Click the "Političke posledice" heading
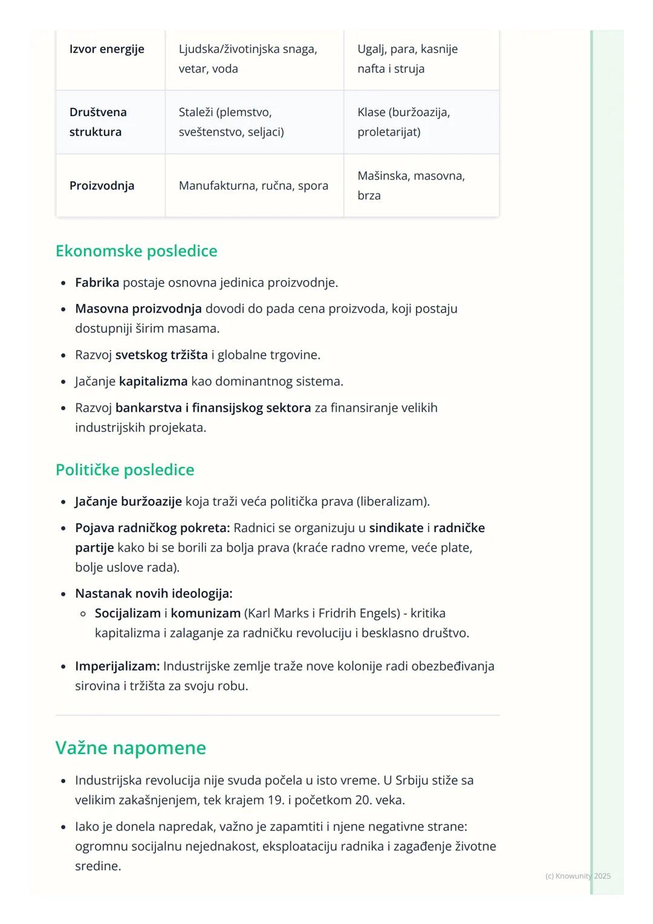653x924 pixels. [125, 470]
